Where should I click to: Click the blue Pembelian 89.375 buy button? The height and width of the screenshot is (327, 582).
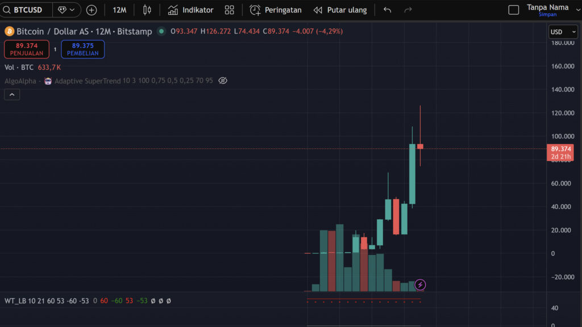(x=83, y=49)
